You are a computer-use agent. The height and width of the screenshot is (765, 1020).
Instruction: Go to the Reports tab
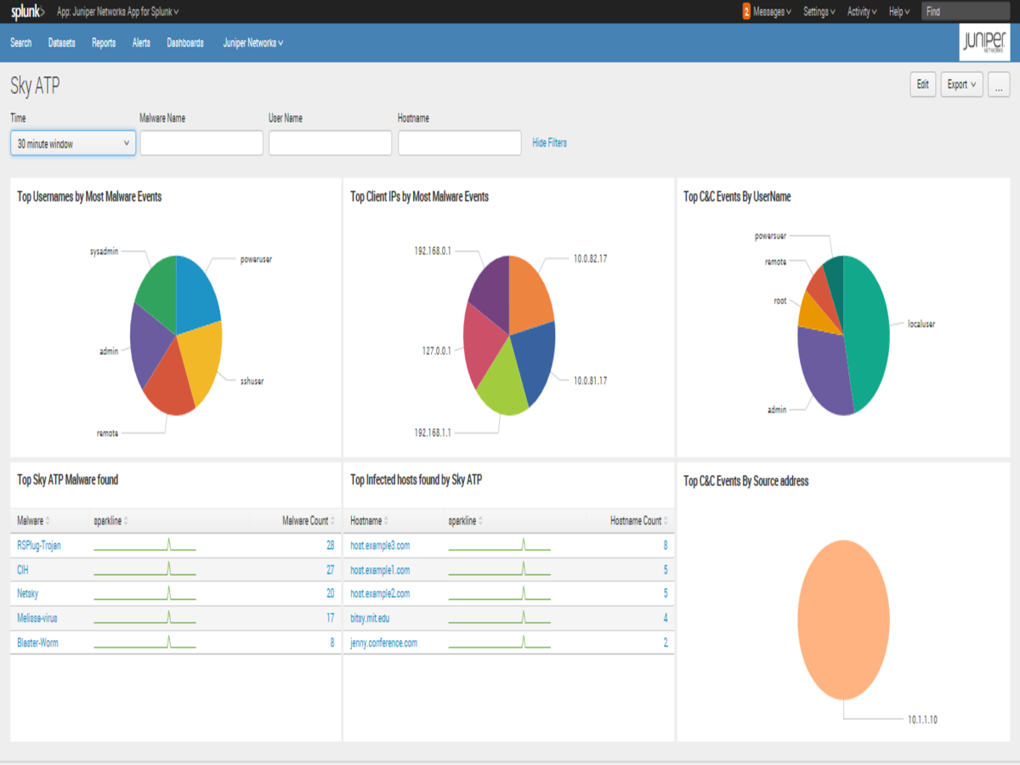pos(104,42)
